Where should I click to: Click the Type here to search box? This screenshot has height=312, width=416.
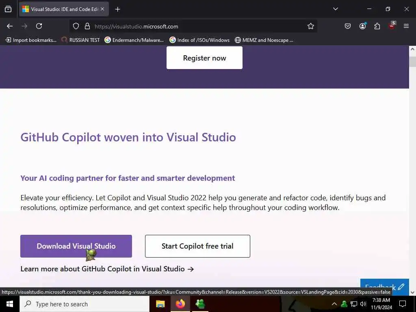coord(84,304)
